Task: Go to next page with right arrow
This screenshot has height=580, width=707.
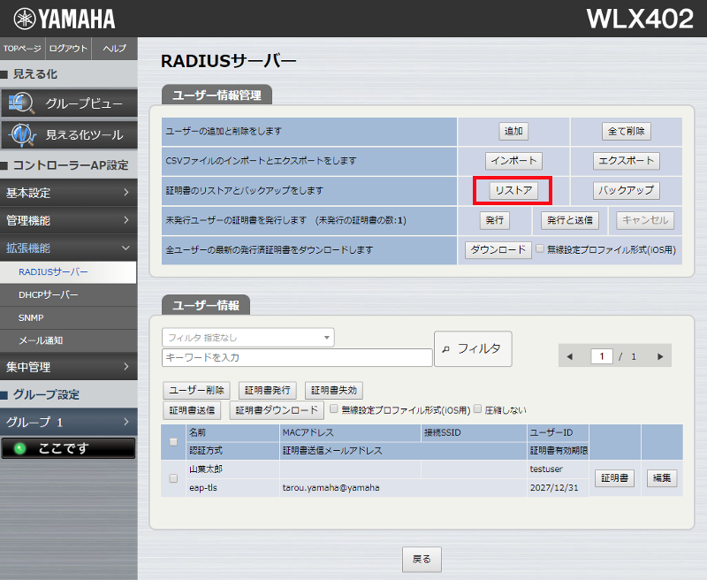Action: 659,356
